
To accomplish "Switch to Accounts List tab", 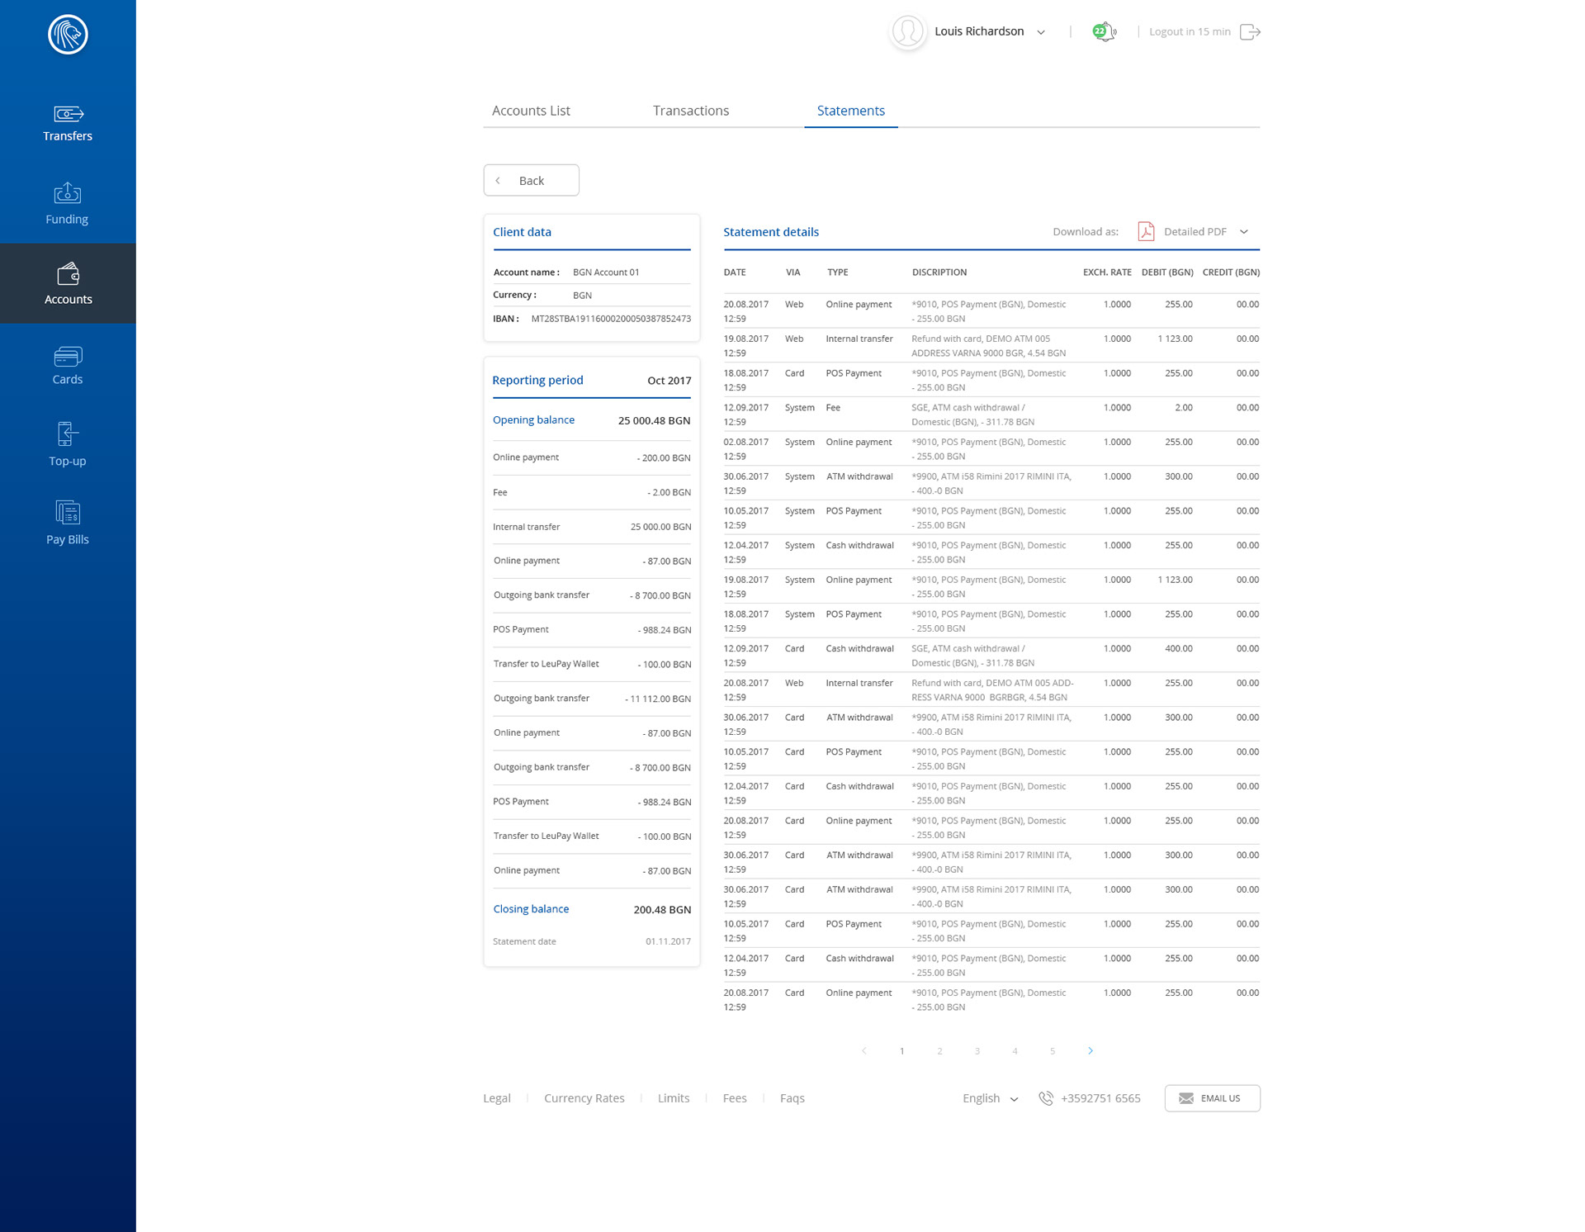I will 531,111.
